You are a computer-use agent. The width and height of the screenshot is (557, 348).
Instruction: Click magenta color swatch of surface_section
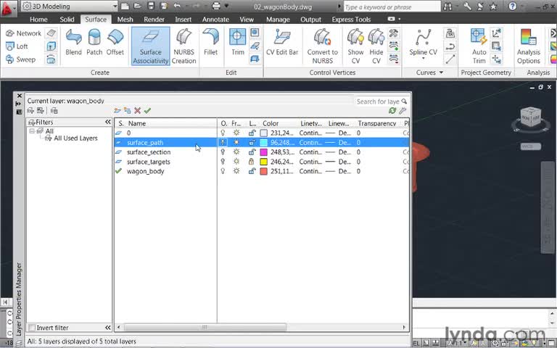click(x=263, y=152)
